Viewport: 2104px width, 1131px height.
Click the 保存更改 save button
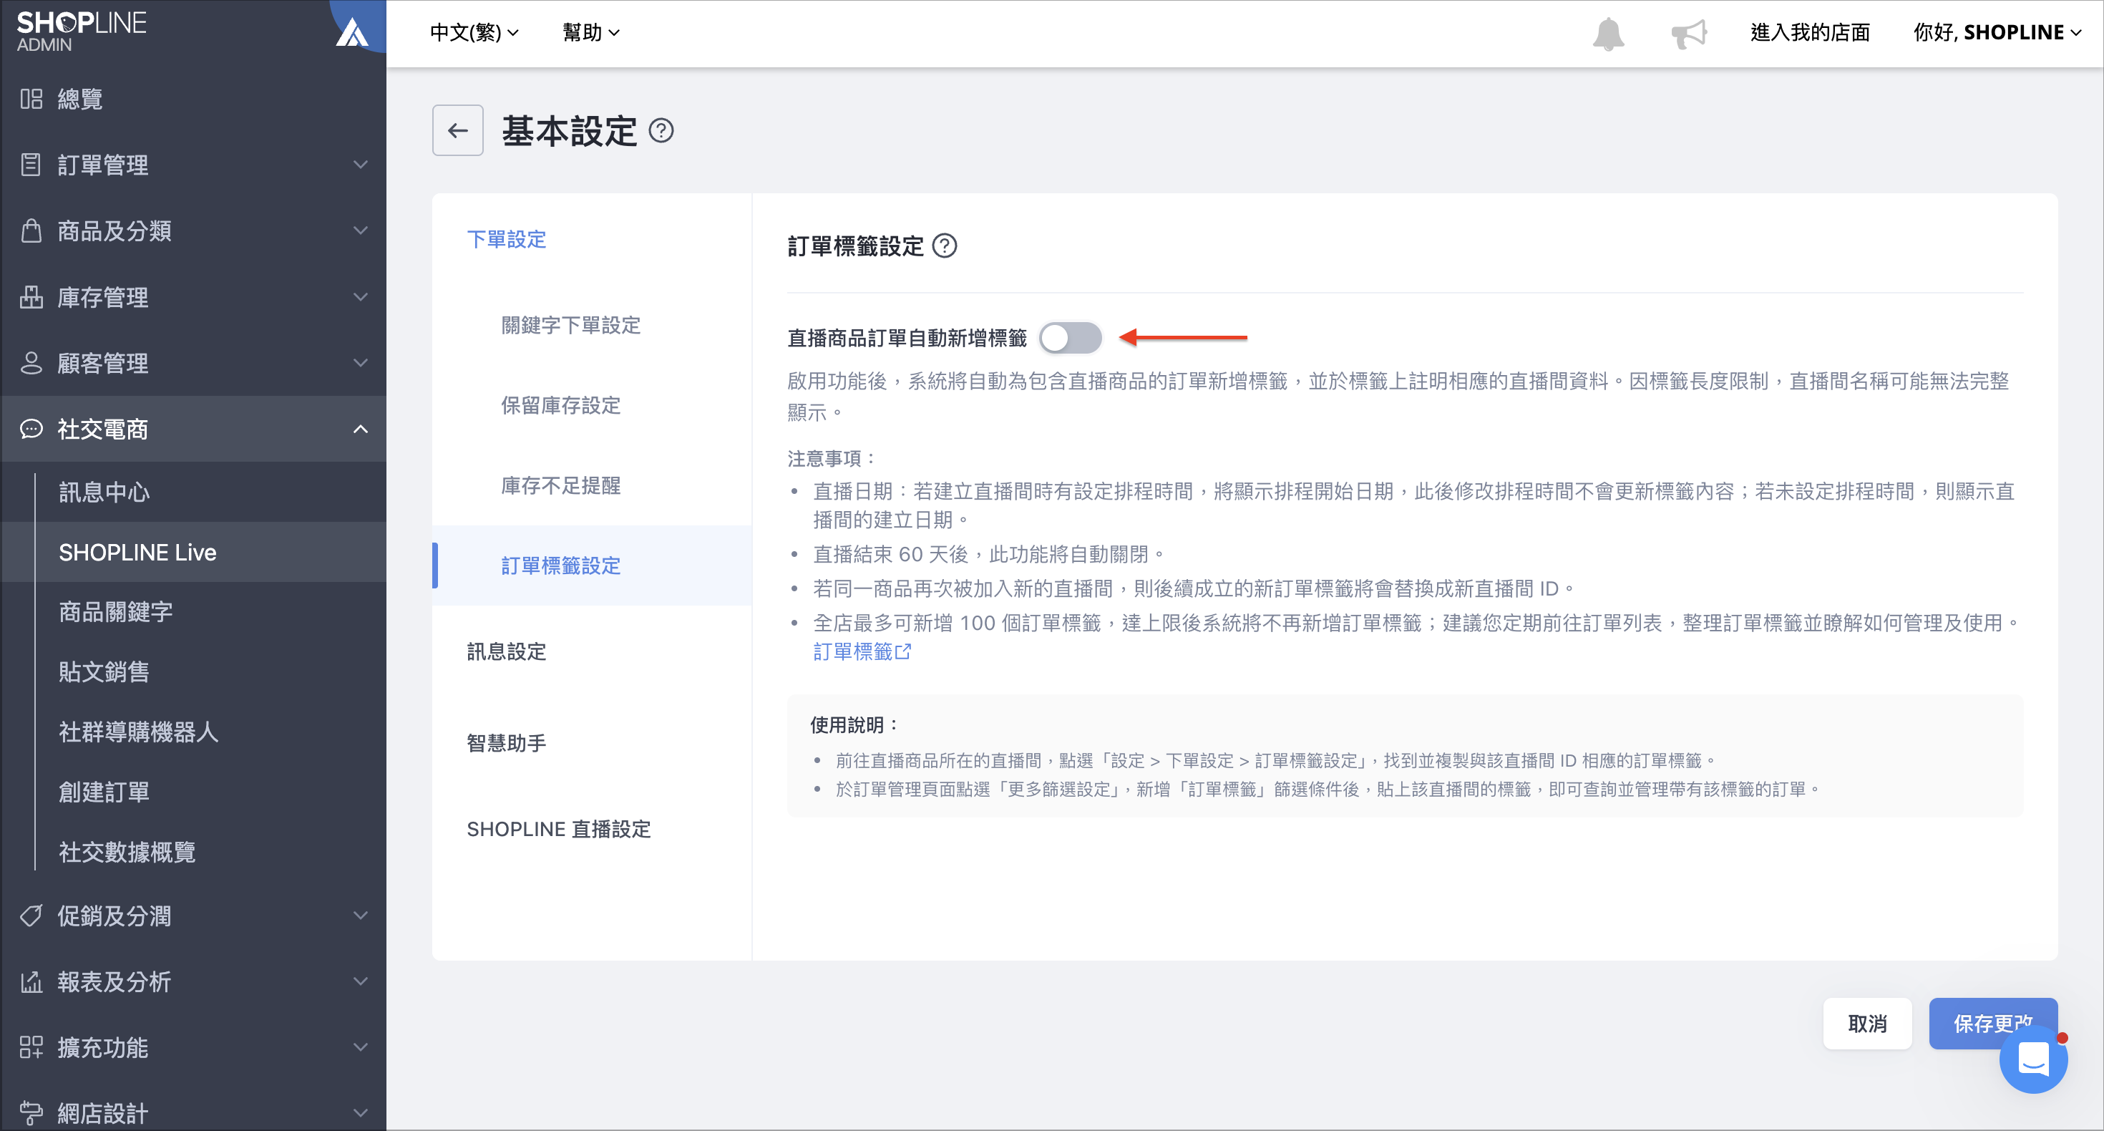click(1993, 1023)
